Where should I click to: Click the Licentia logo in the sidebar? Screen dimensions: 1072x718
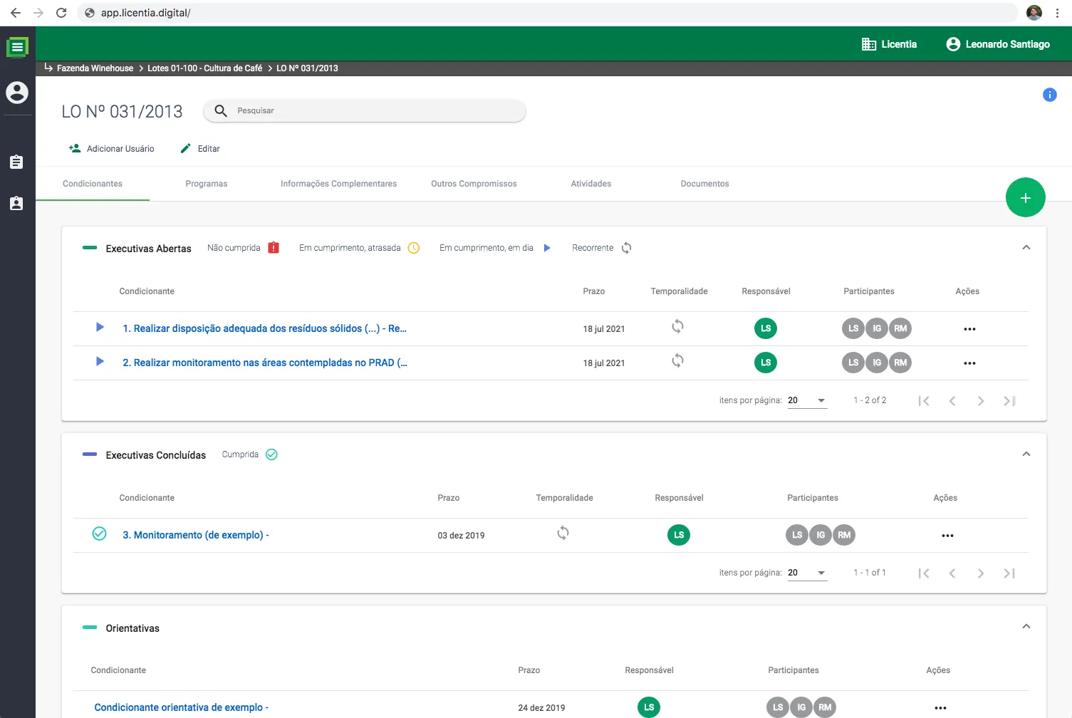(17, 47)
